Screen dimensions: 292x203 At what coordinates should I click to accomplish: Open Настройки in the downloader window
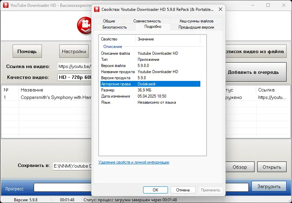pyautogui.click(x=74, y=51)
